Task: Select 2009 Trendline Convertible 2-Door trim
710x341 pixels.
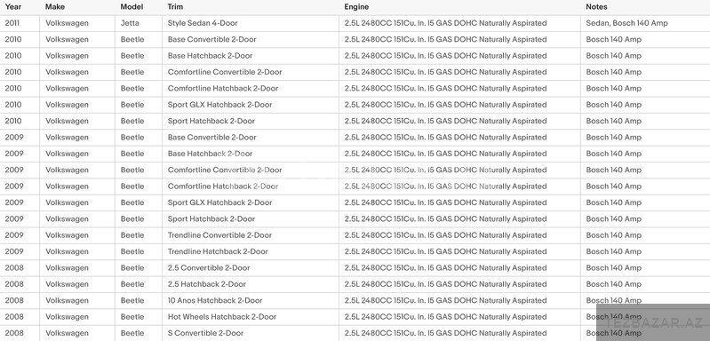Action: [x=219, y=235]
